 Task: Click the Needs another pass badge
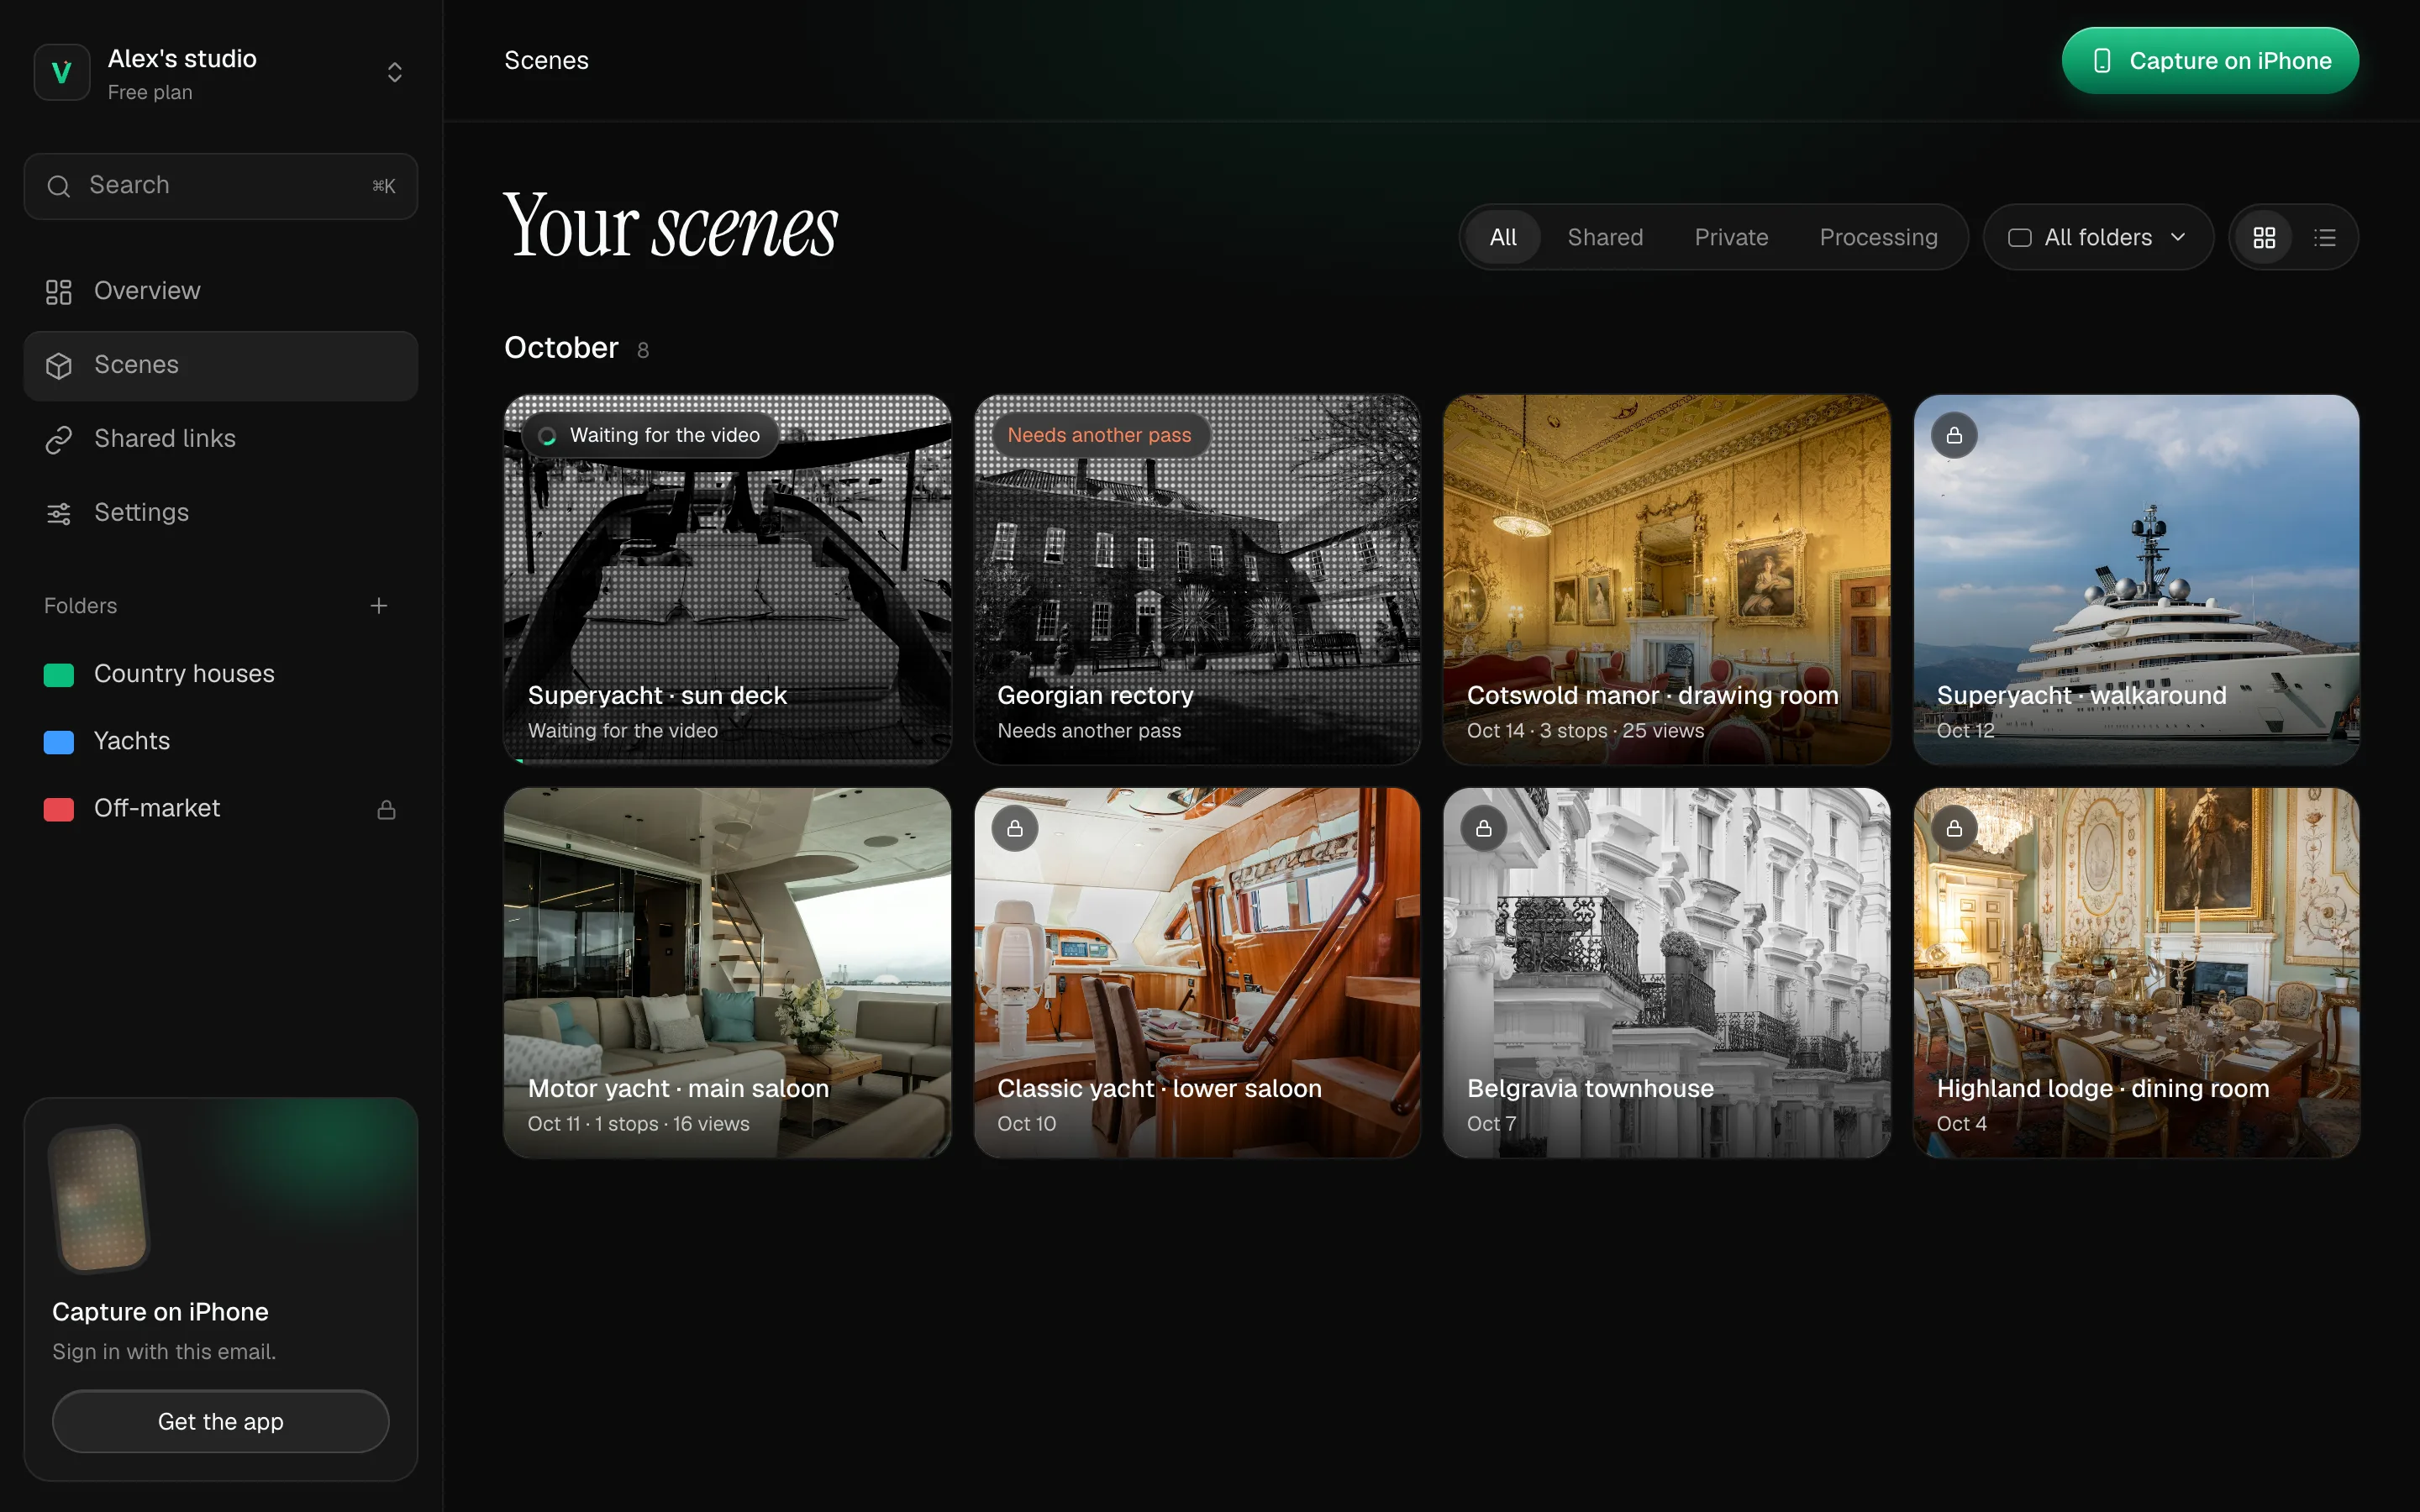(1100, 436)
